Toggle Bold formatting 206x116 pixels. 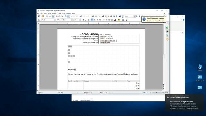(83, 20)
